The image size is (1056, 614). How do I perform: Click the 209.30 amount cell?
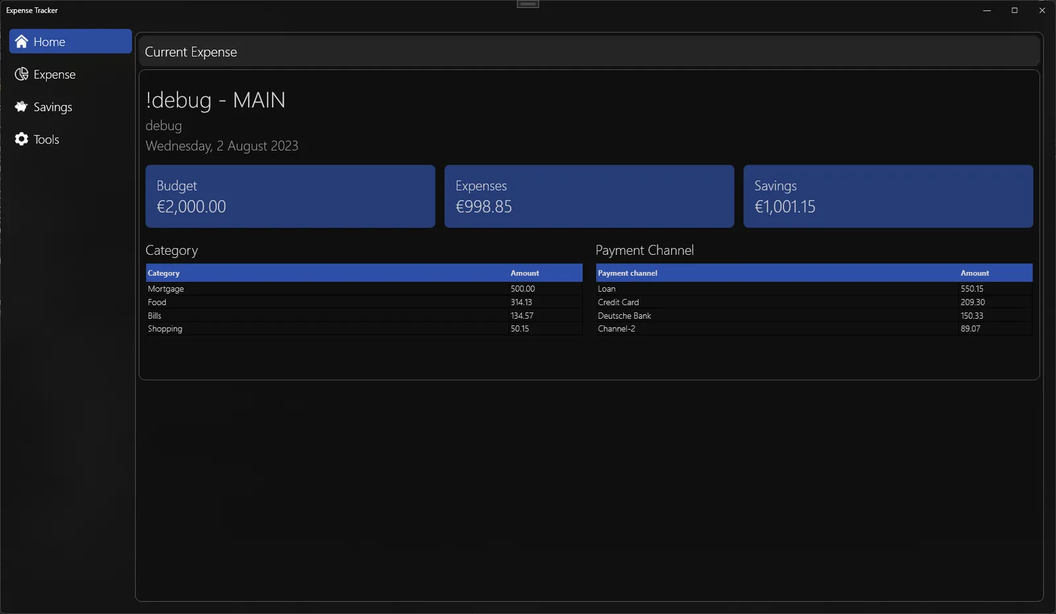pos(995,302)
